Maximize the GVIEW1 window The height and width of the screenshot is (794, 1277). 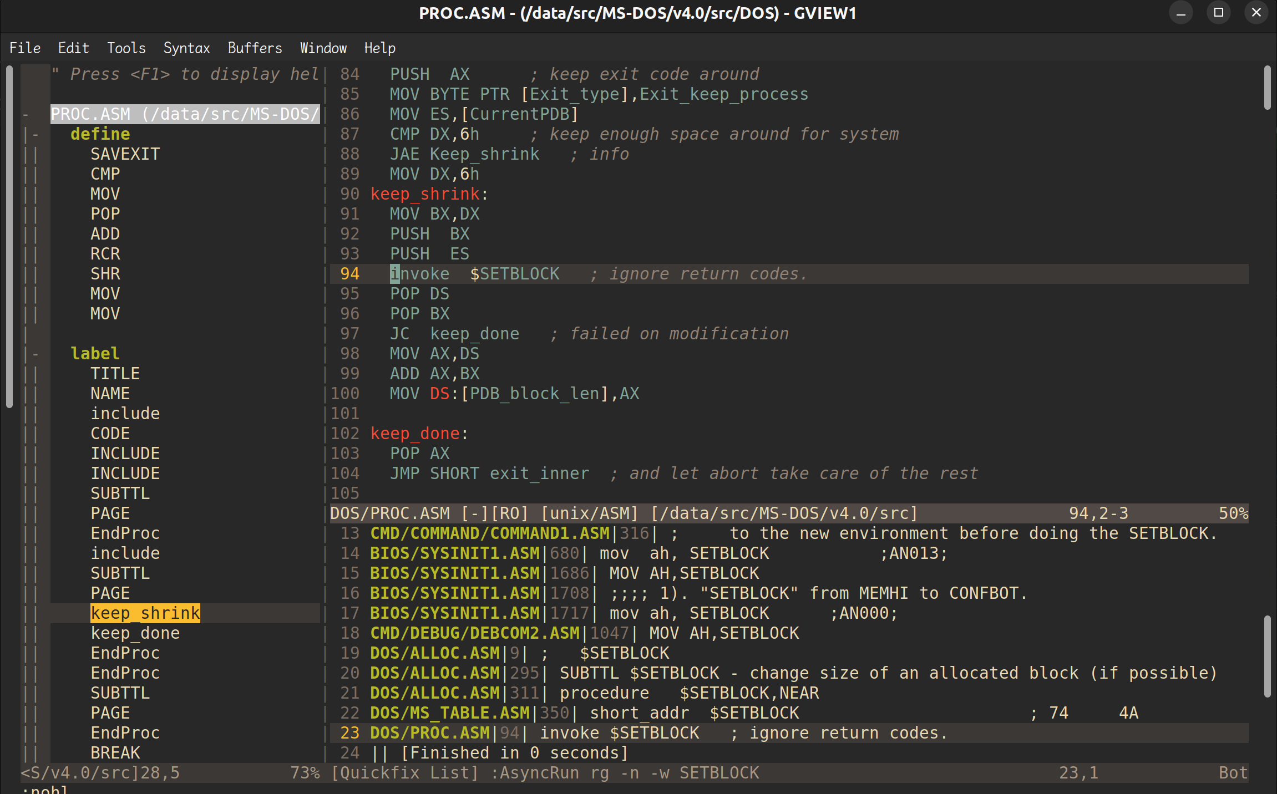tap(1219, 13)
